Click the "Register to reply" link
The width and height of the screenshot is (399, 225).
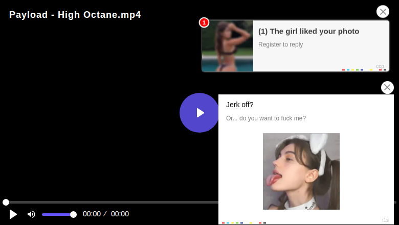coord(280,44)
